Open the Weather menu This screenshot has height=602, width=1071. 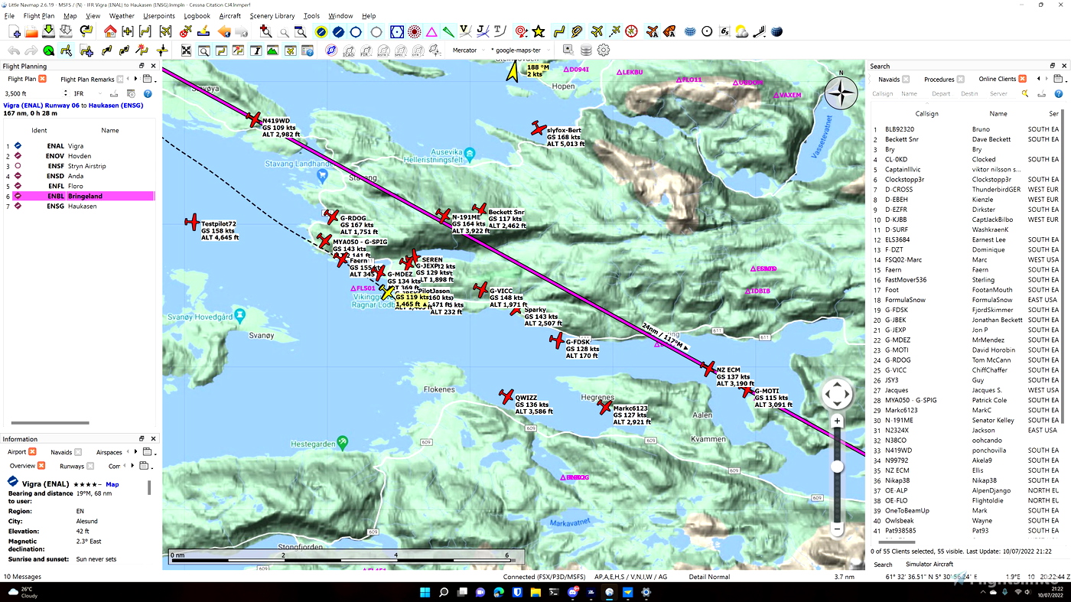pos(122,15)
